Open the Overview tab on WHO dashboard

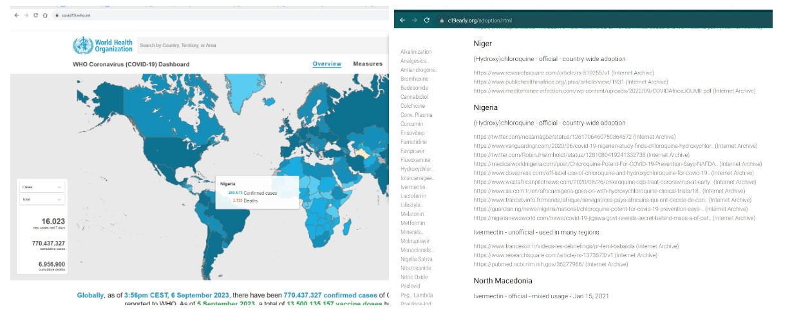click(x=327, y=64)
